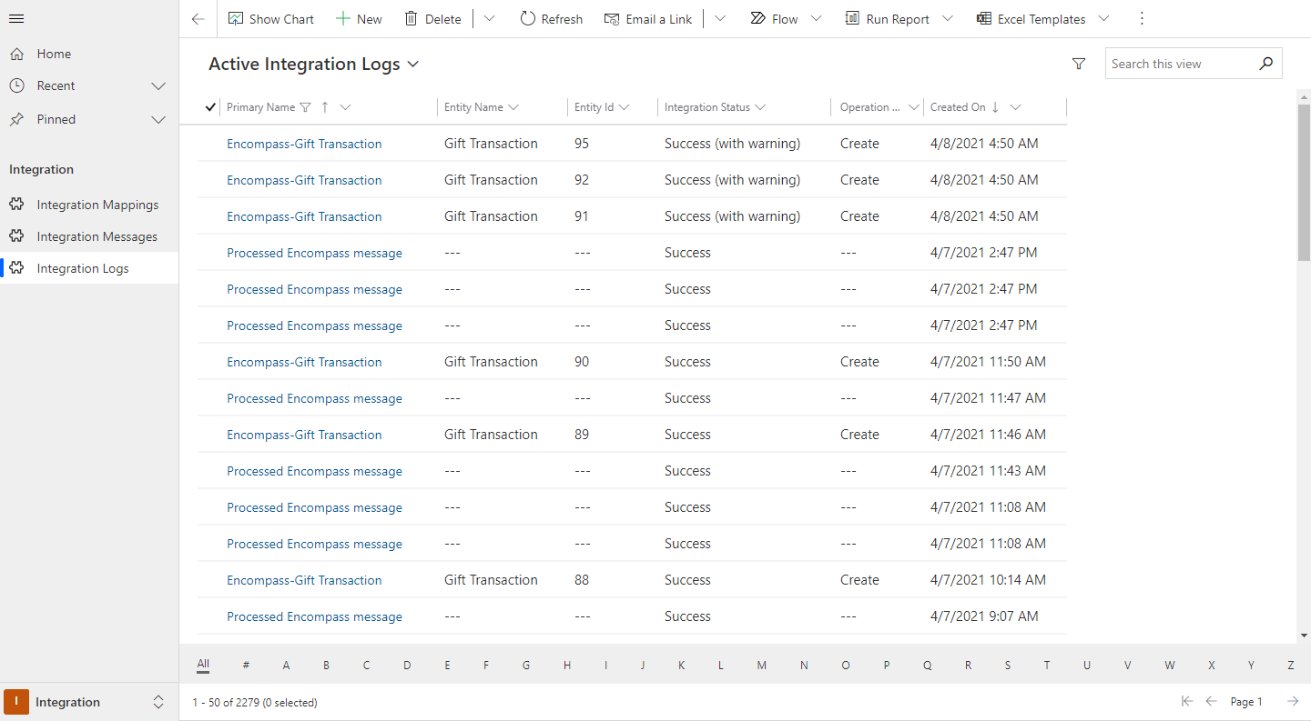1311x721 pixels.
Task: Click the Search this view field
Action: pyautogui.click(x=1179, y=64)
